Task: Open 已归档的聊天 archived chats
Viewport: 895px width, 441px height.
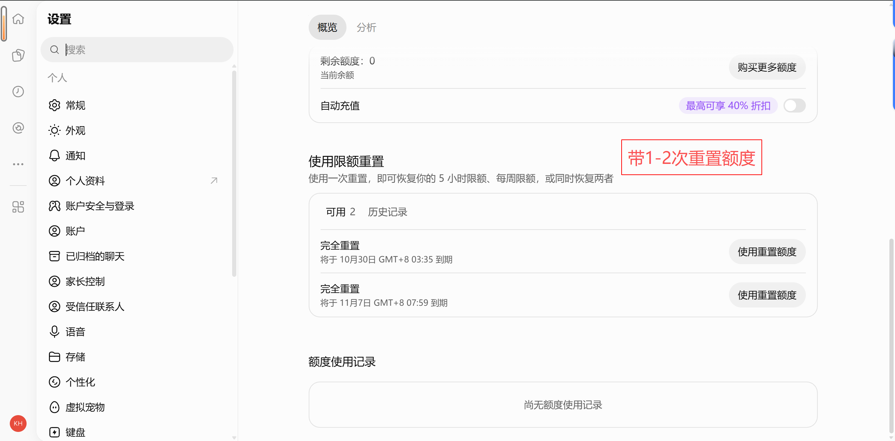Action: tap(136, 256)
